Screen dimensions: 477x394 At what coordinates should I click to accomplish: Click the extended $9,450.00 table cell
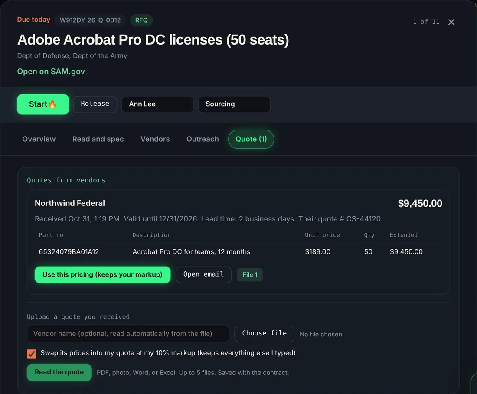pyautogui.click(x=406, y=252)
